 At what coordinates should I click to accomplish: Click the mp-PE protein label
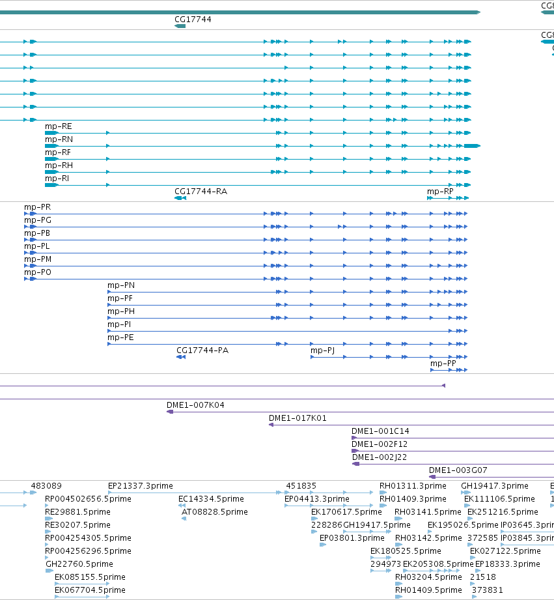click(120, 337)
